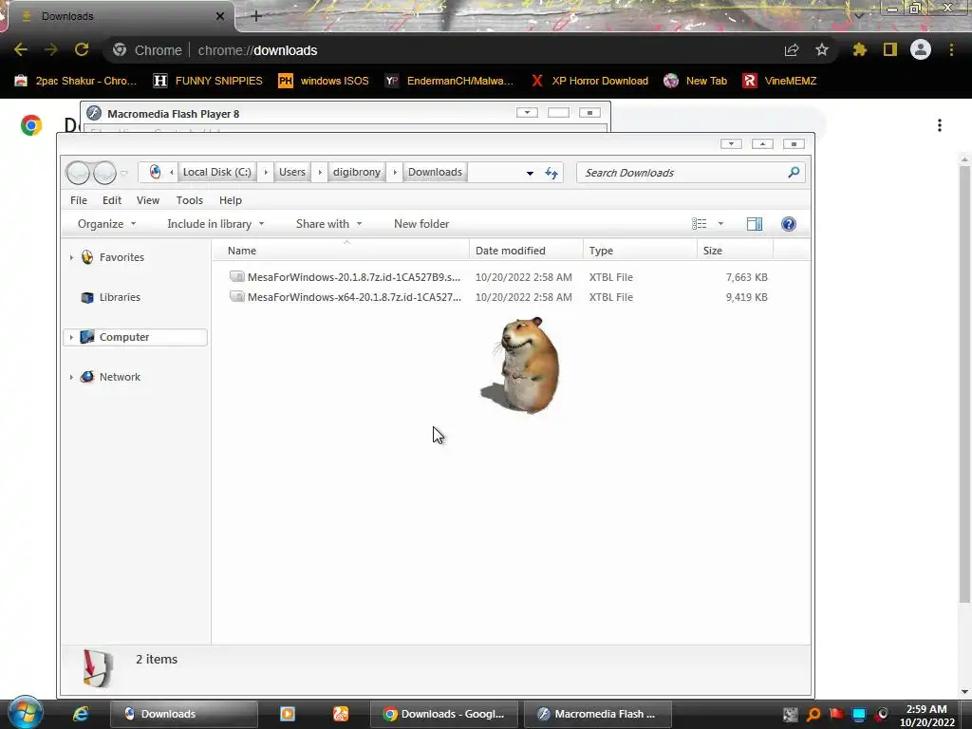Open the Chrome profile avatar

921,49
